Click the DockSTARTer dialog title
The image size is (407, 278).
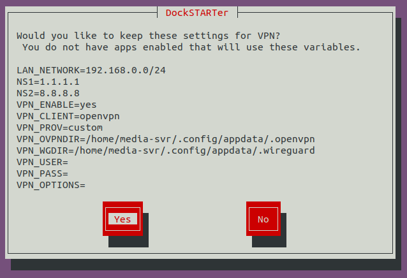click(x=197, y=13)
